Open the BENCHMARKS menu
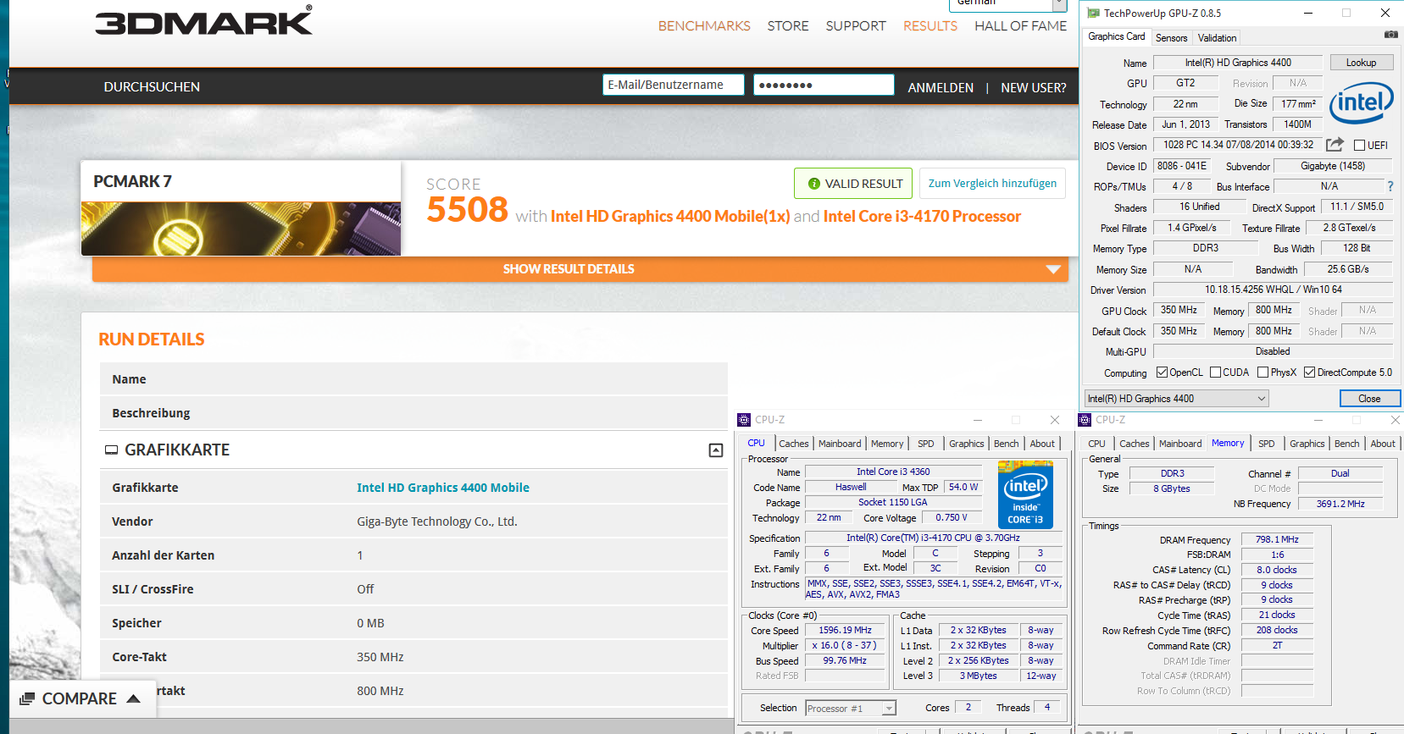The width and height of the screenshot is (1404, 734). click(704, 26)
